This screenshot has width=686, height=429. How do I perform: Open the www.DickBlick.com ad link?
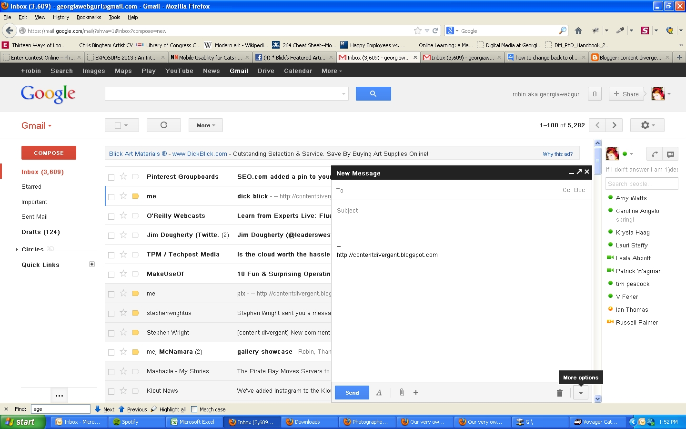coord(200,153)
